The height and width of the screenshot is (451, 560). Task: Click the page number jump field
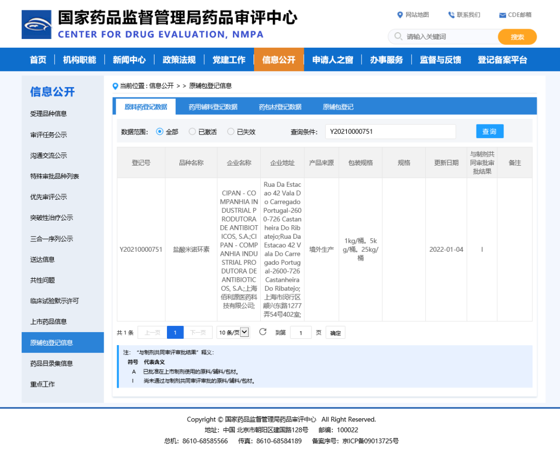pyautogui.click(x=301, y=333)
